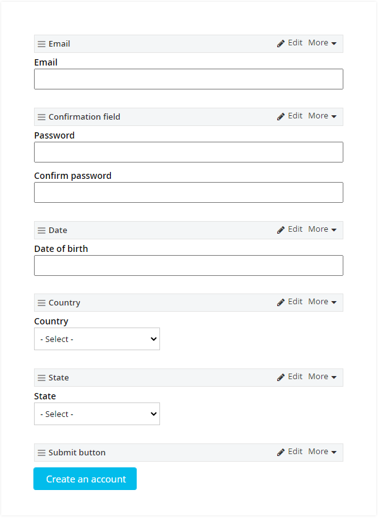Open the More menu for Email
Screen dimensions: 378x519
[x=322, y=43]
